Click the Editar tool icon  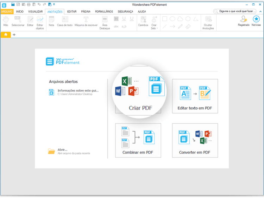(30, 21)
